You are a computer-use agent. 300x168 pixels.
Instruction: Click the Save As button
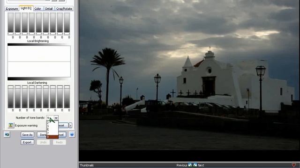[x=27, y=135]
